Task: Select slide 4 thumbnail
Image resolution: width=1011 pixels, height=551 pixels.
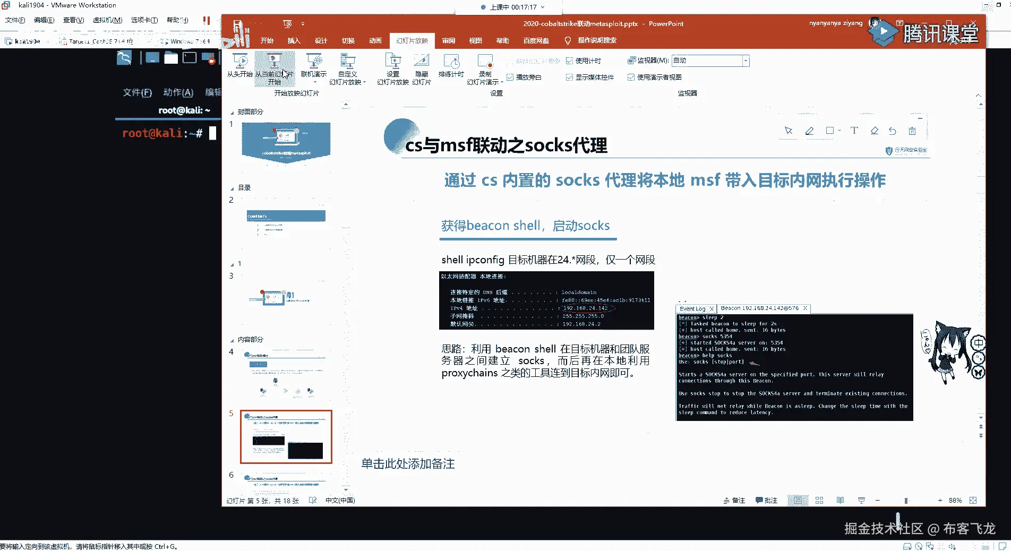Action: pos(286,375)
